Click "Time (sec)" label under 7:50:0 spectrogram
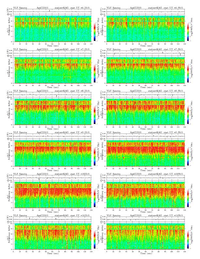200x259 pixels. click(x=146, y=87)
